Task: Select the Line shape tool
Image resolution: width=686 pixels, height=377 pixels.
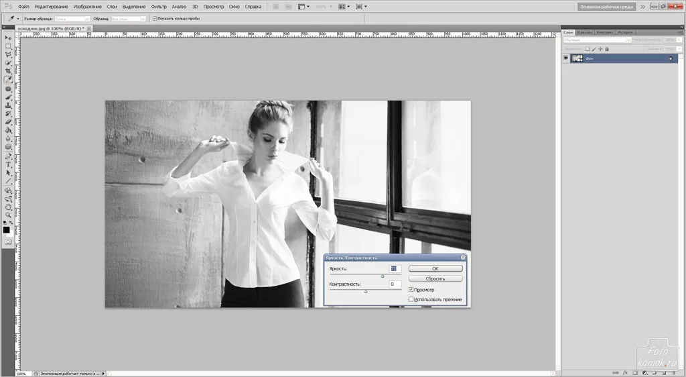Action: (x=8, y=181)
